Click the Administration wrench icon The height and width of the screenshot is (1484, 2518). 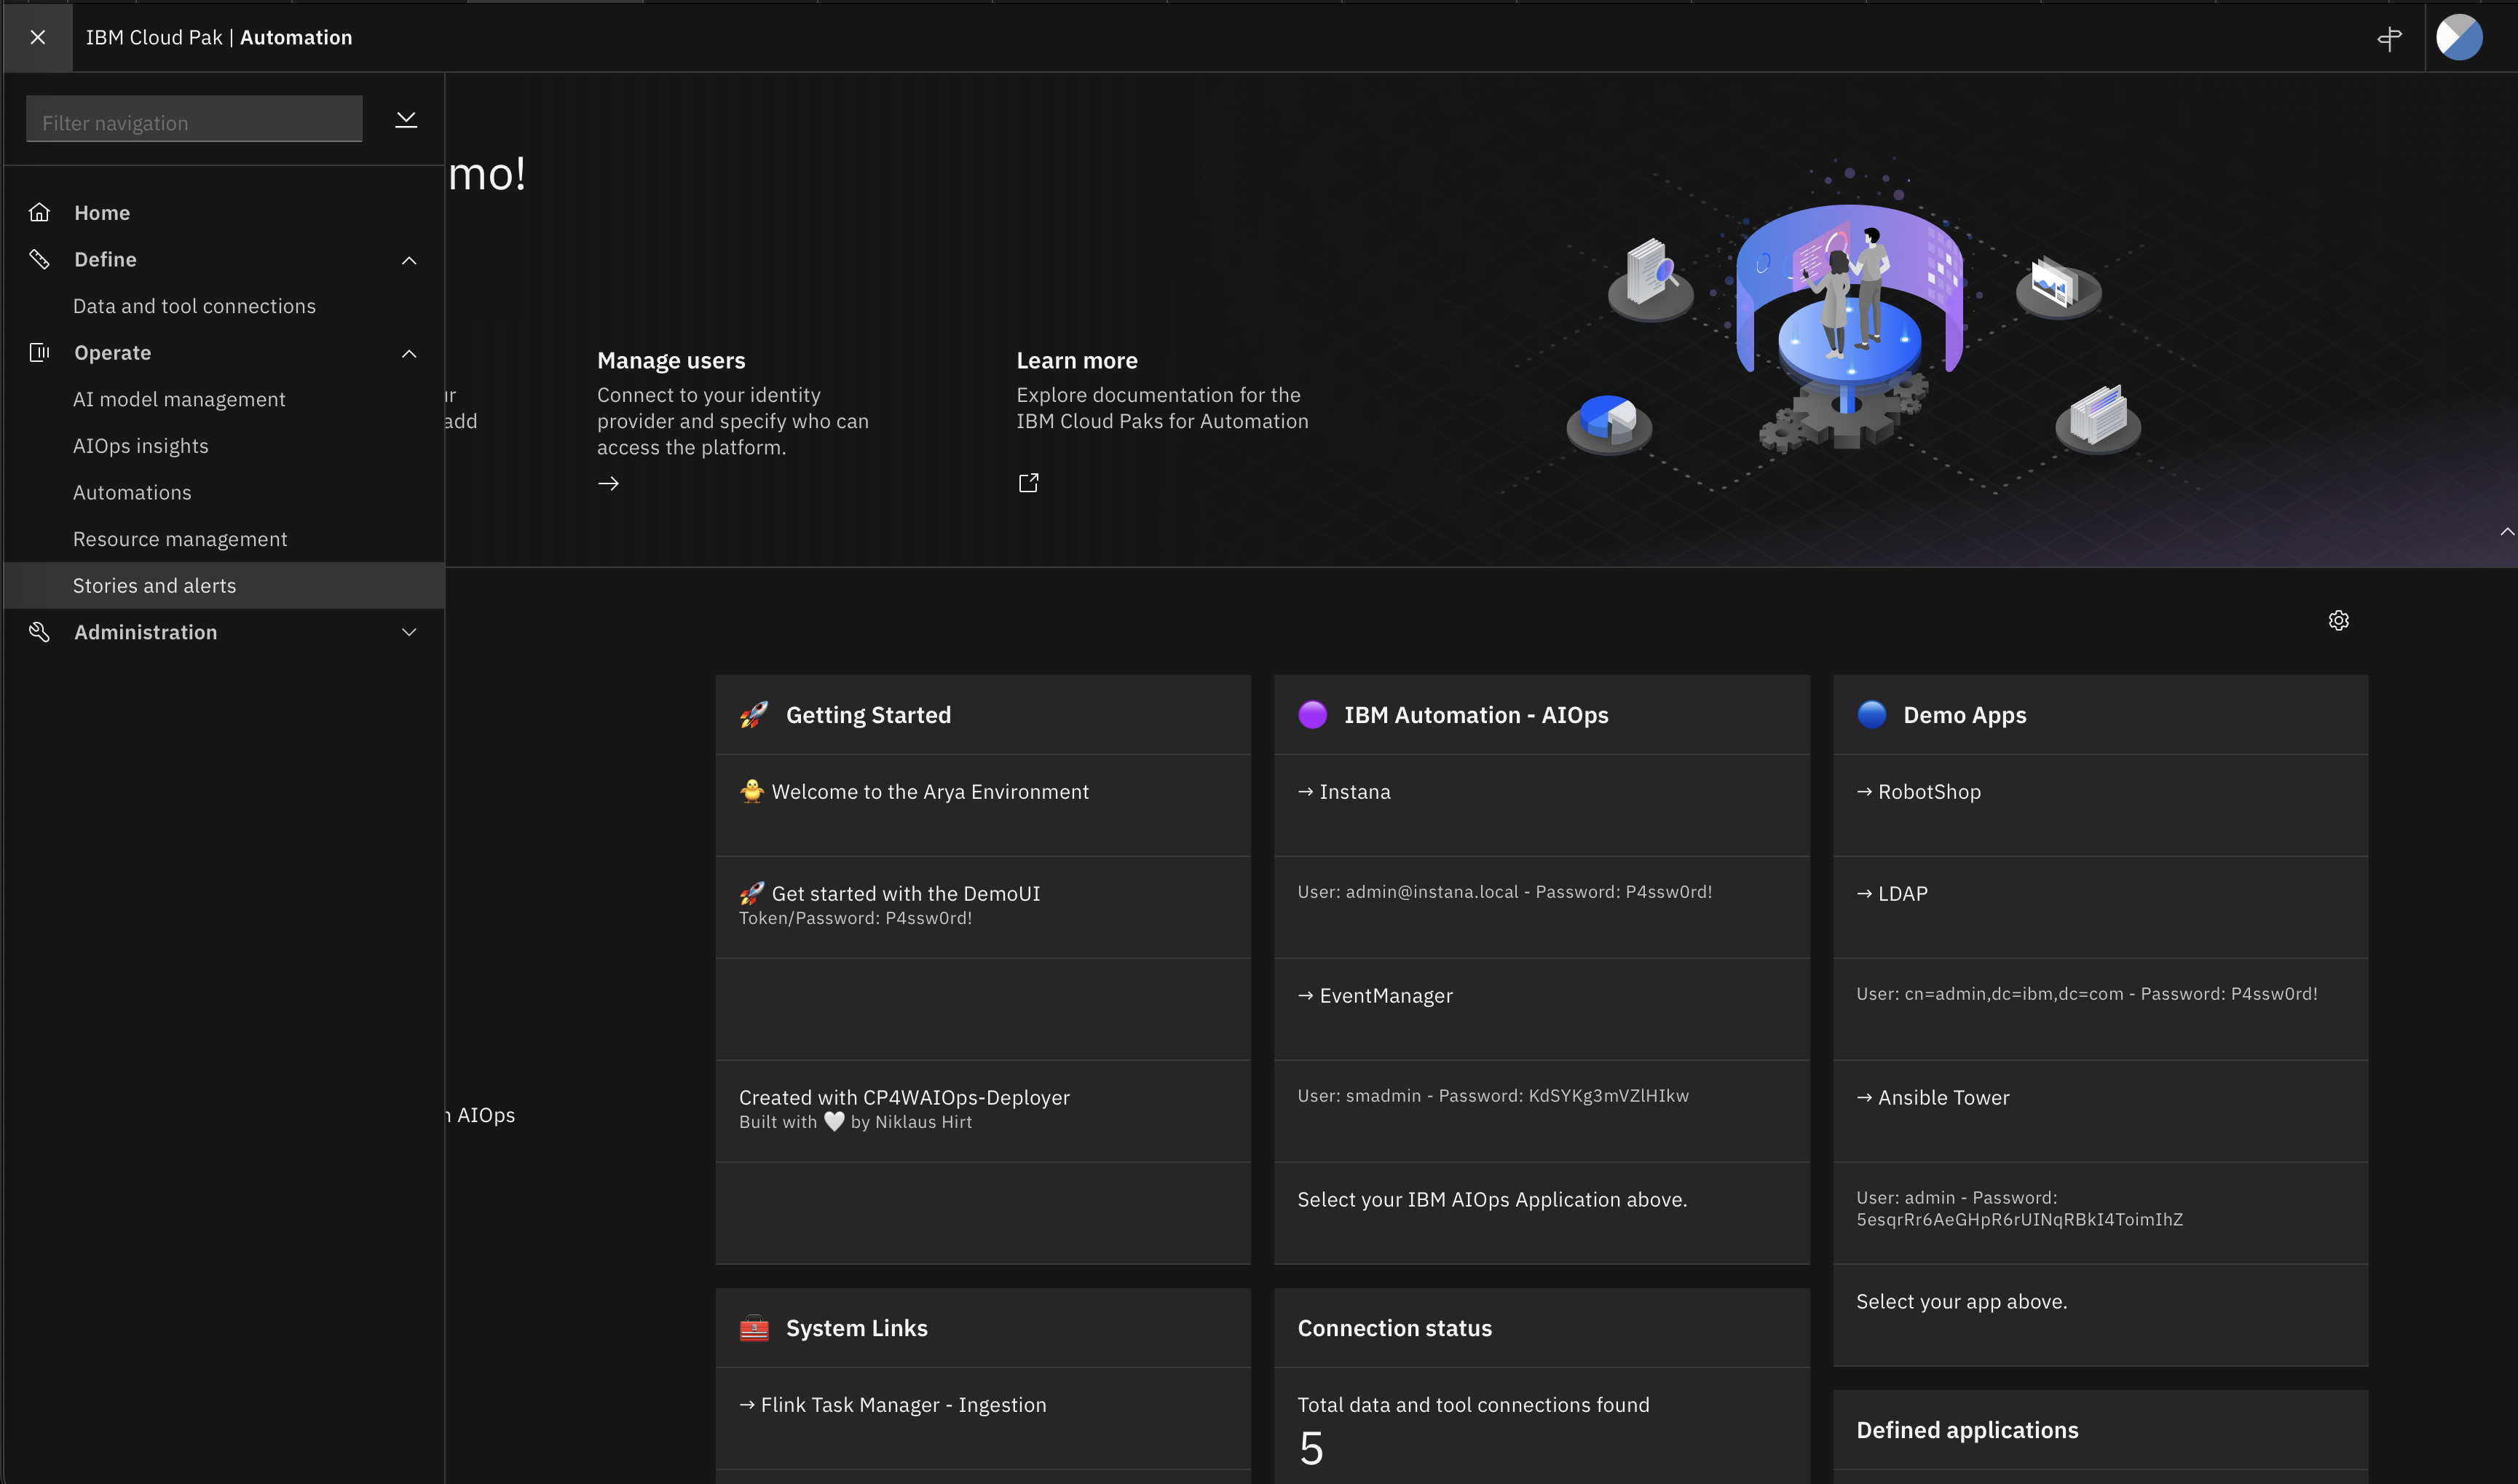[39, 632]
